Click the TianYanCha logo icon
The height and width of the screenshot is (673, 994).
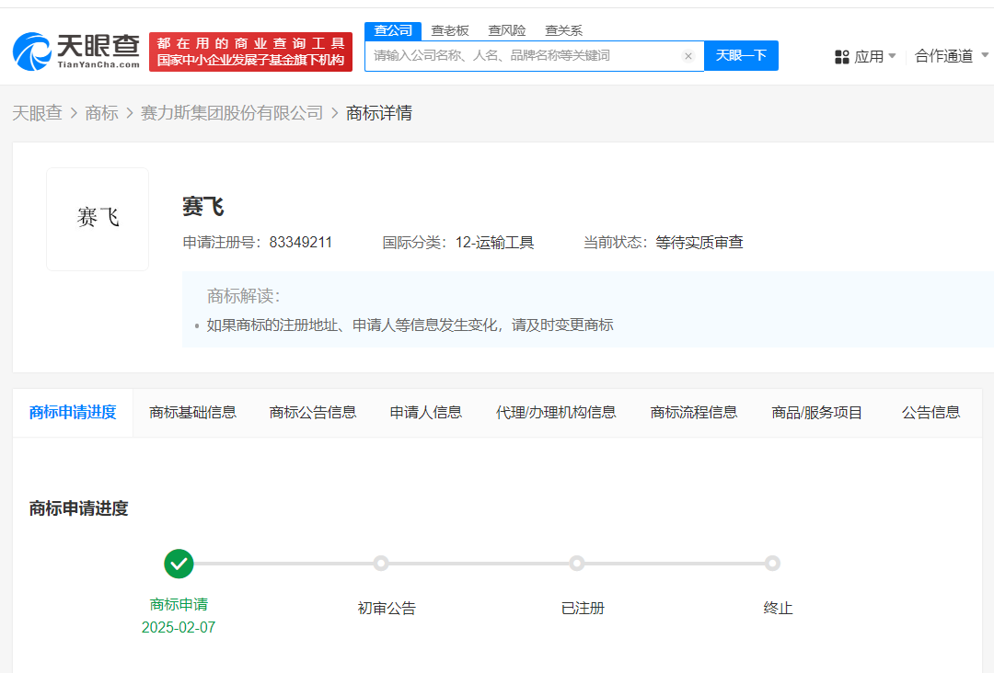(33, 51)
